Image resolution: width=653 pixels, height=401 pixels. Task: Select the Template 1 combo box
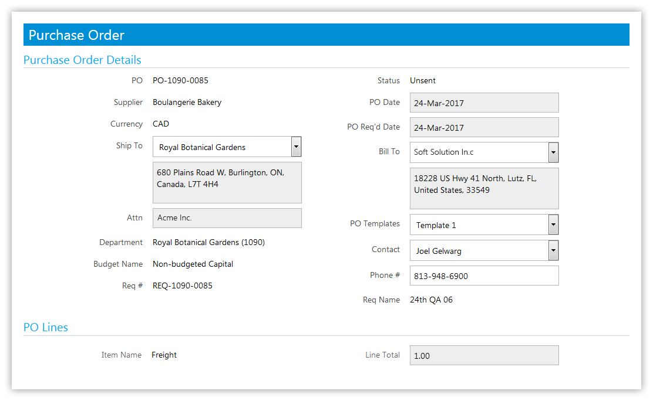pos(484,225)
